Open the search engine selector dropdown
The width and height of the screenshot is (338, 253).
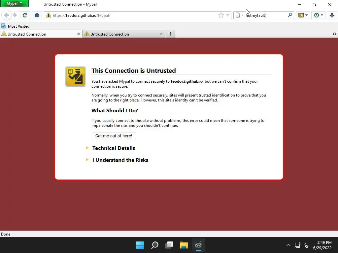coord(239,15)
